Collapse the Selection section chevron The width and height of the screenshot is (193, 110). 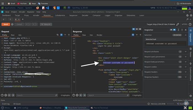tap(186, 35)
